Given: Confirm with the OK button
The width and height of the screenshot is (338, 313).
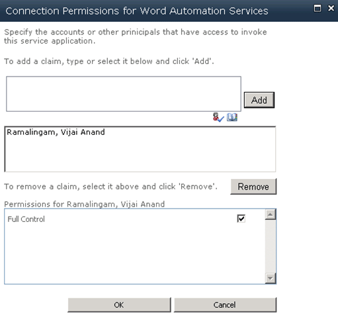Looking at the screenshot, I should tap(119, 305).
